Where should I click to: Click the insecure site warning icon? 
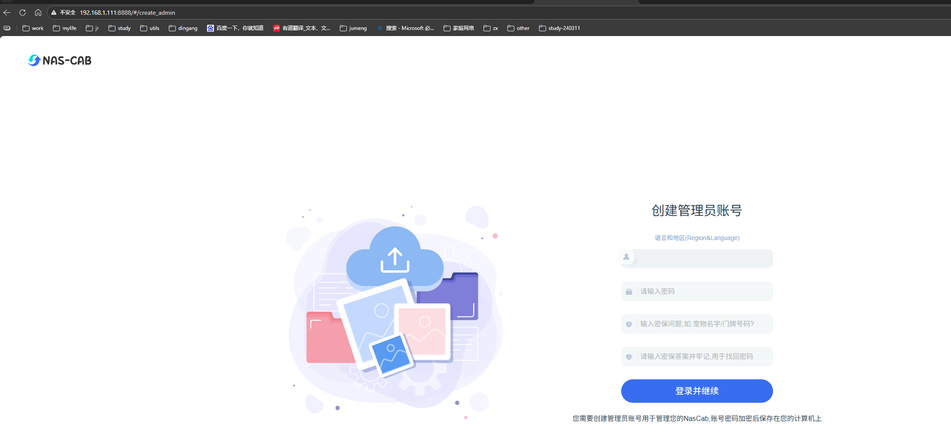click(54, 13)
